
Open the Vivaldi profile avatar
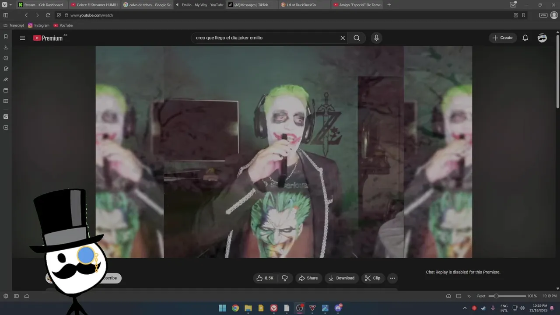tap(554, 15)
